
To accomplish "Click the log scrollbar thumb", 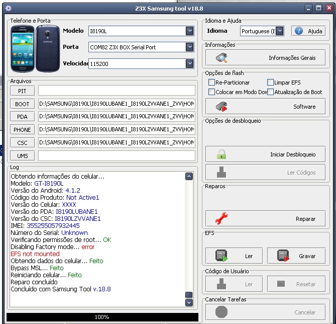I will pos(189,295).
